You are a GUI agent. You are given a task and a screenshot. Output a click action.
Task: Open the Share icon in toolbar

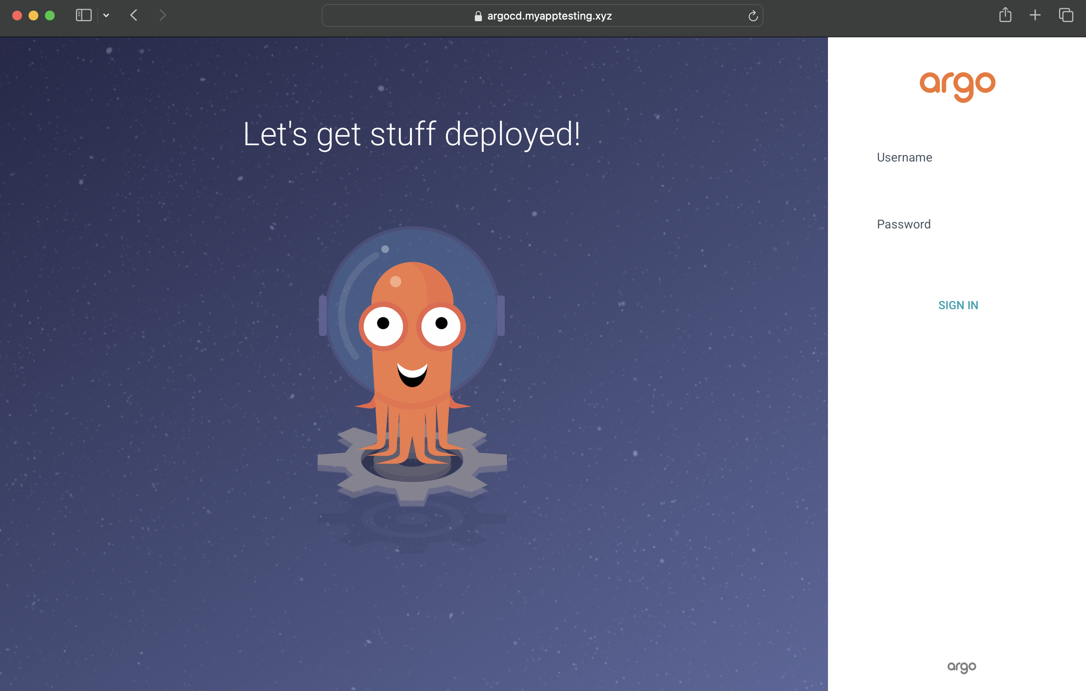1005,16
